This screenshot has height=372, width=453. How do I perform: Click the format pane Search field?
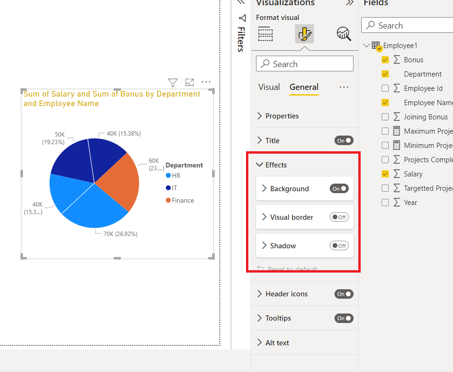click(x=305, y=64)
